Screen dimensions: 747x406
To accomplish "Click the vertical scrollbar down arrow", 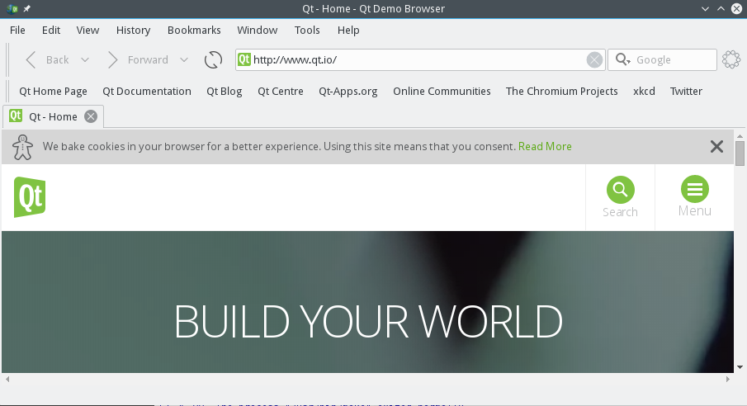I will coord(740,367).
